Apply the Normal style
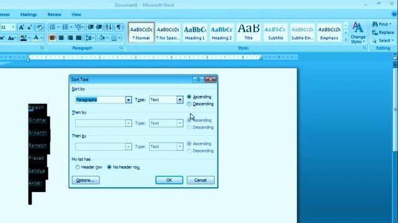The image size is (398, 223). 141,33
